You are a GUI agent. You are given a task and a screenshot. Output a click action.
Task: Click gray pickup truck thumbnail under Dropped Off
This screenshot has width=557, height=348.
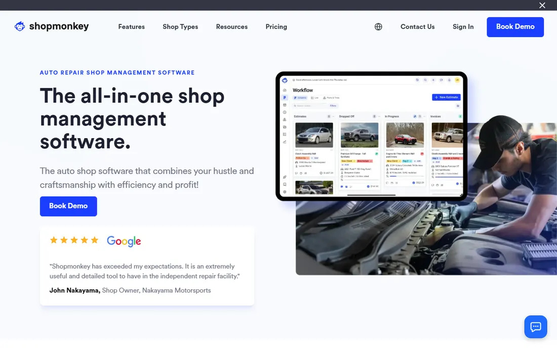click(x=360, y=135)
